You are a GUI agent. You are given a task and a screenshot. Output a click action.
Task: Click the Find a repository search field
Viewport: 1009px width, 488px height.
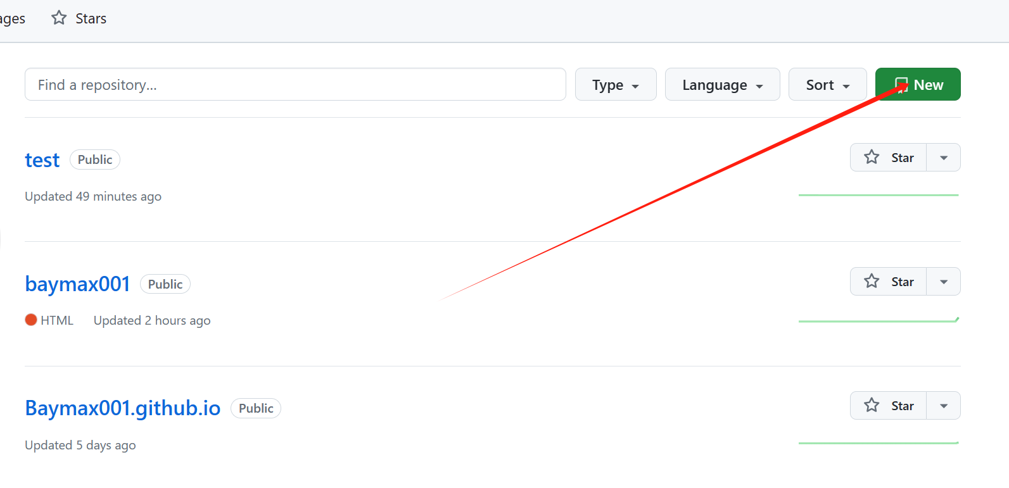point(295,84)
